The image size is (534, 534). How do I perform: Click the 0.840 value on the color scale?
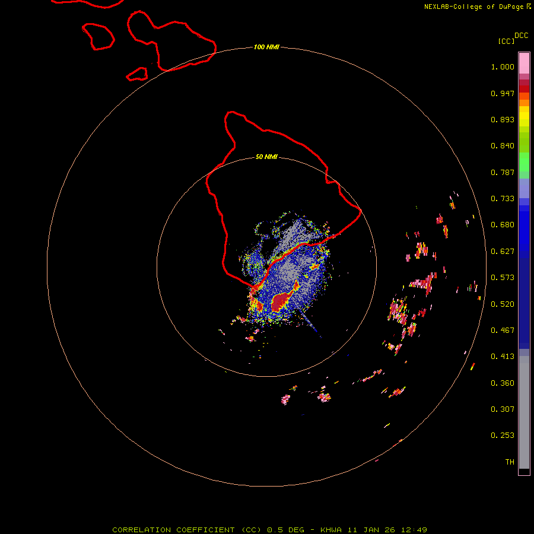pyautogui.click(x=503, y=146)
